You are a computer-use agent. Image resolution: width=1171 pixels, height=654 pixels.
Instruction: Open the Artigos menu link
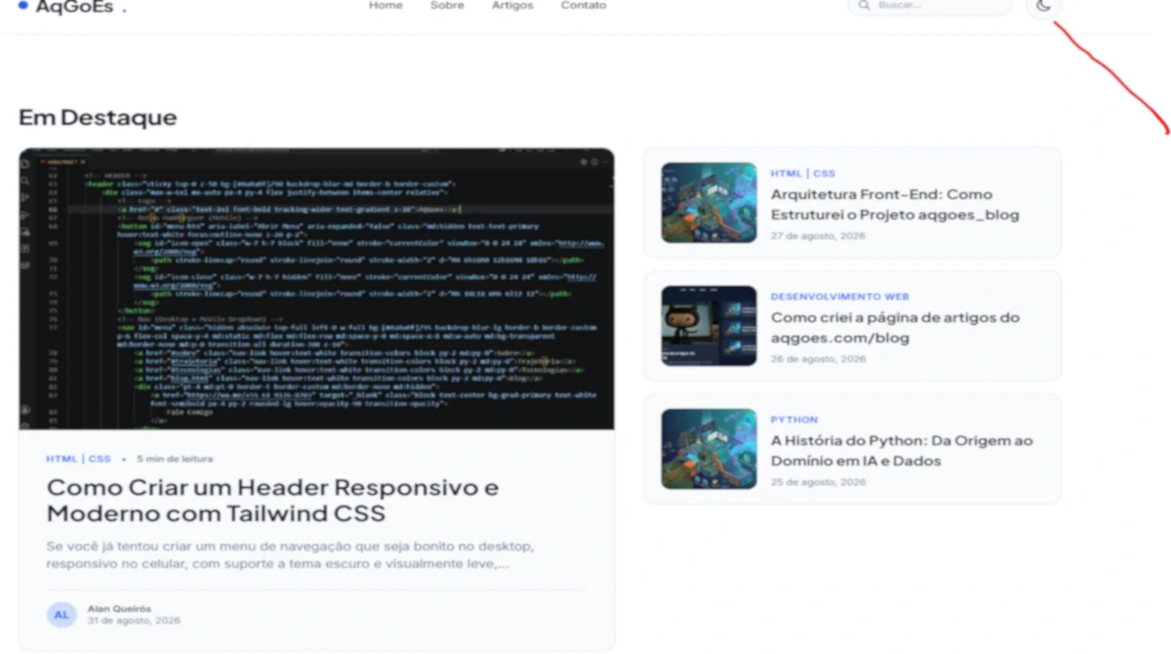click(x=512, y=6)
